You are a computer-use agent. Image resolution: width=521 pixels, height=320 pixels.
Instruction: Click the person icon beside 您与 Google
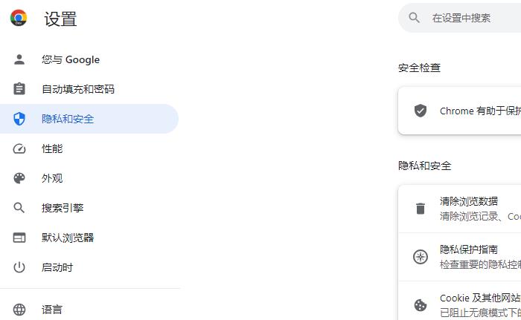(19, 59)
